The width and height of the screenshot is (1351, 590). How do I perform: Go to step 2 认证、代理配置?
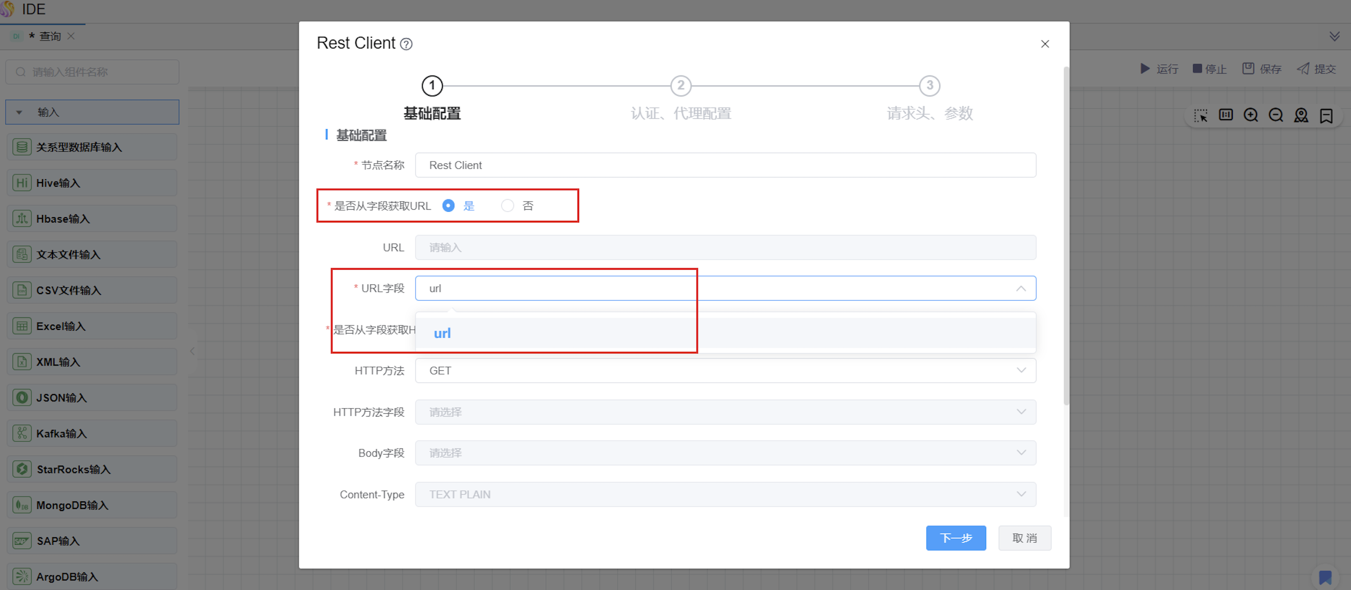point(680,86)
